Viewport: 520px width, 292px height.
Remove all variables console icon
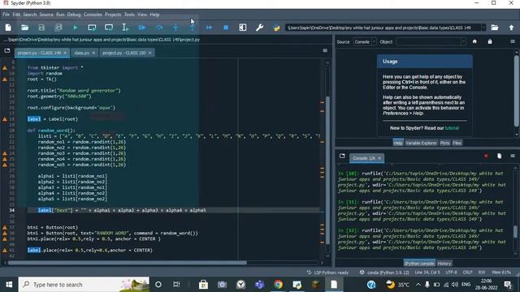point(500,156)
